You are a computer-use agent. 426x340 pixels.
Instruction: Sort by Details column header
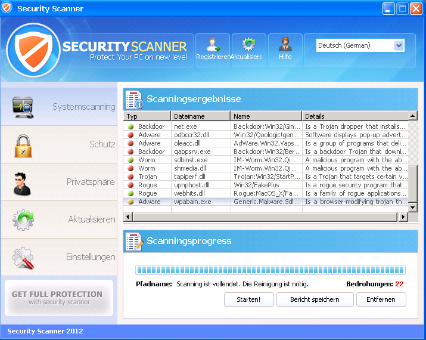(355, 116)
